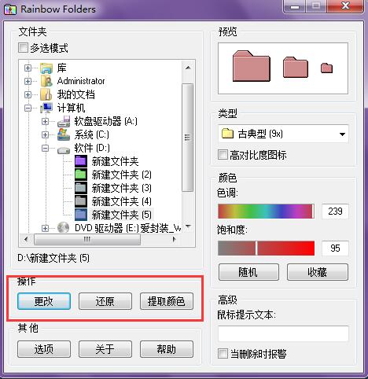Click the 关于 about button
Screen dimensions: 368x379
click(x=105, y=349)
